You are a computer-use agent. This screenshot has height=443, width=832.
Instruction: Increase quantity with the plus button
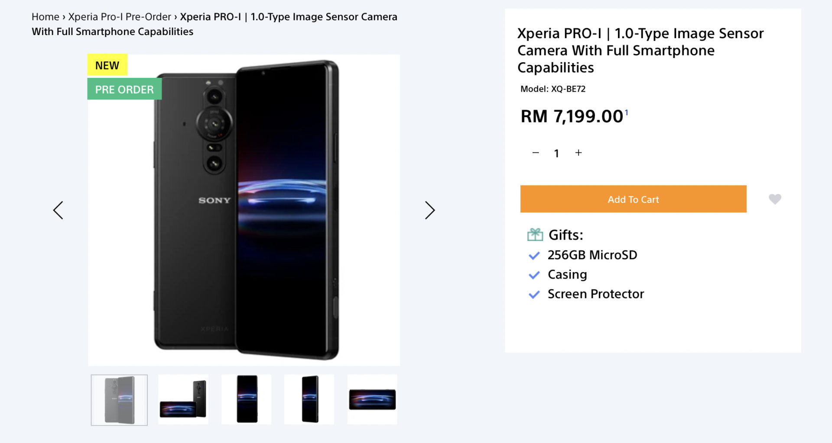pyautogui.click(x=578, y=153)
